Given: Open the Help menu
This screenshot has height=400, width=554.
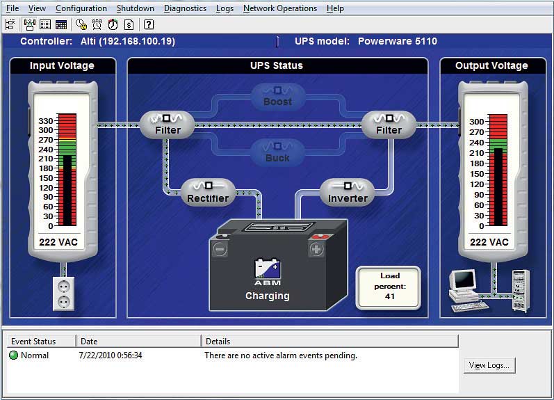Looking at the screenshot, I should pyautogui.click(x=335, y=8).
